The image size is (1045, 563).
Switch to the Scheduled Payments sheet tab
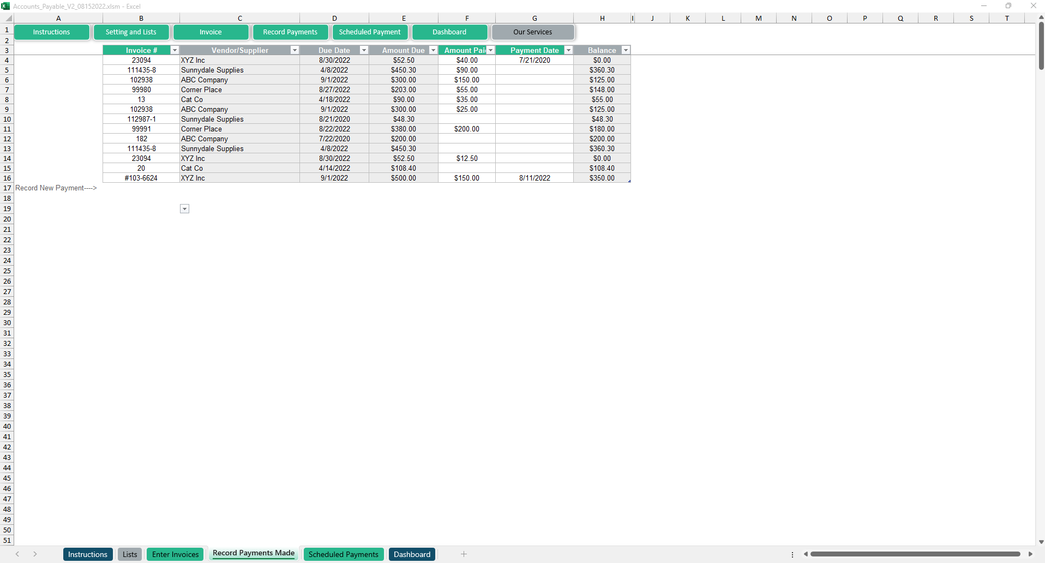tap(343, 554)
